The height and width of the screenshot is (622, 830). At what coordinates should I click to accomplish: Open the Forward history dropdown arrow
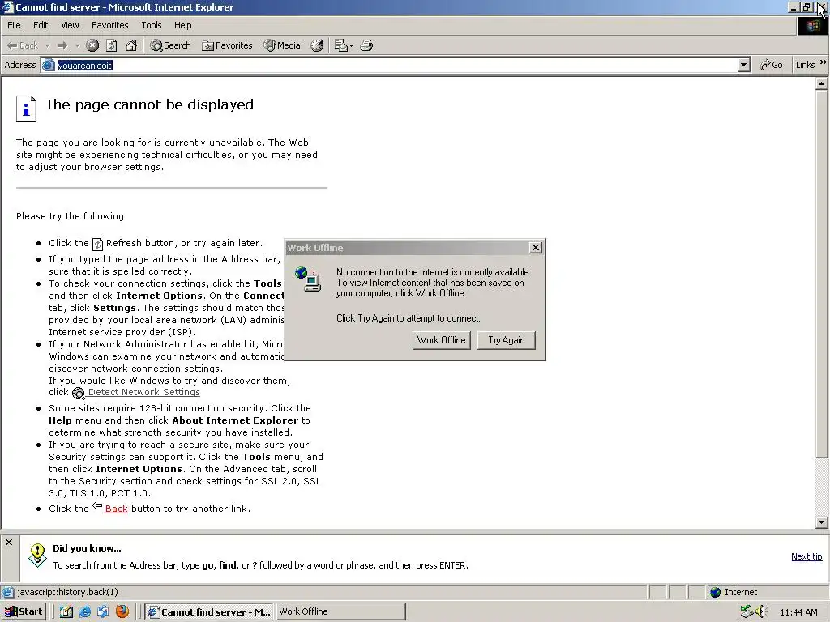pyautogui.click(x=77, y=46)
